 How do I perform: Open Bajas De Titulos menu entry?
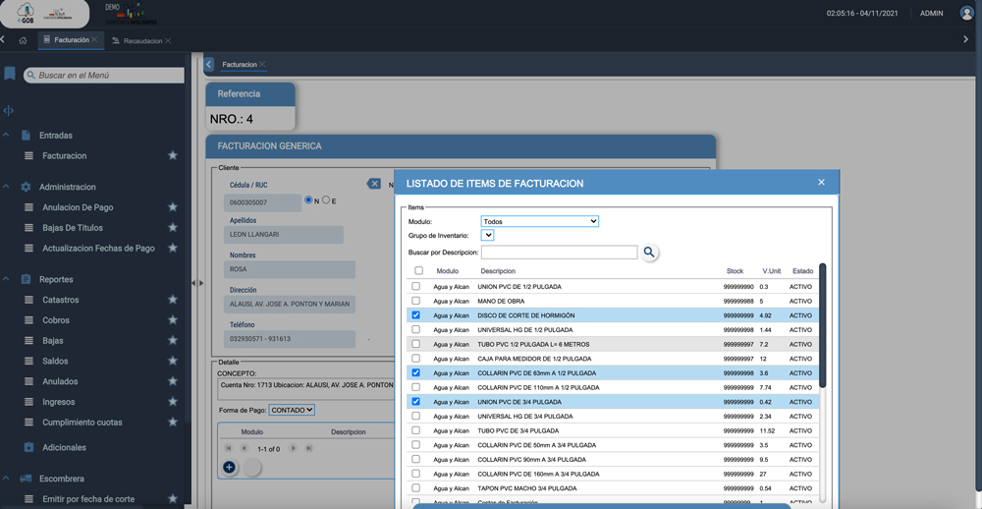73,228
